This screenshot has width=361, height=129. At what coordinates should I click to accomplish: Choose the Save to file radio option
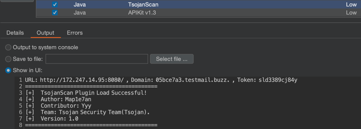coord(8,59)
